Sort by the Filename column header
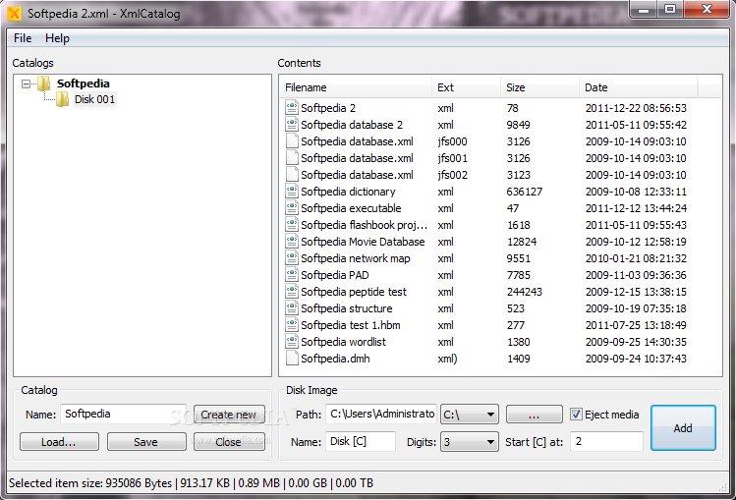 356,87
